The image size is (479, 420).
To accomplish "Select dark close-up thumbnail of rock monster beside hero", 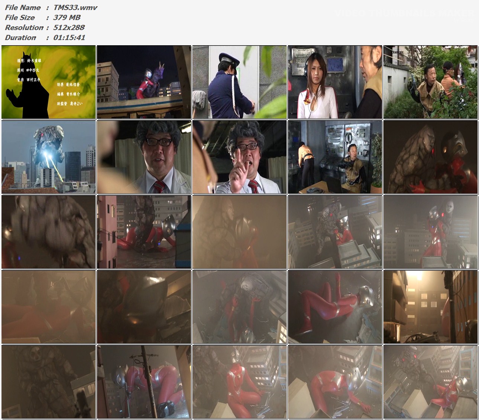I will pos(431,157).
